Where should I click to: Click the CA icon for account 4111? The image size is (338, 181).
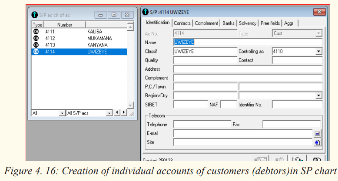pos(36,32)
